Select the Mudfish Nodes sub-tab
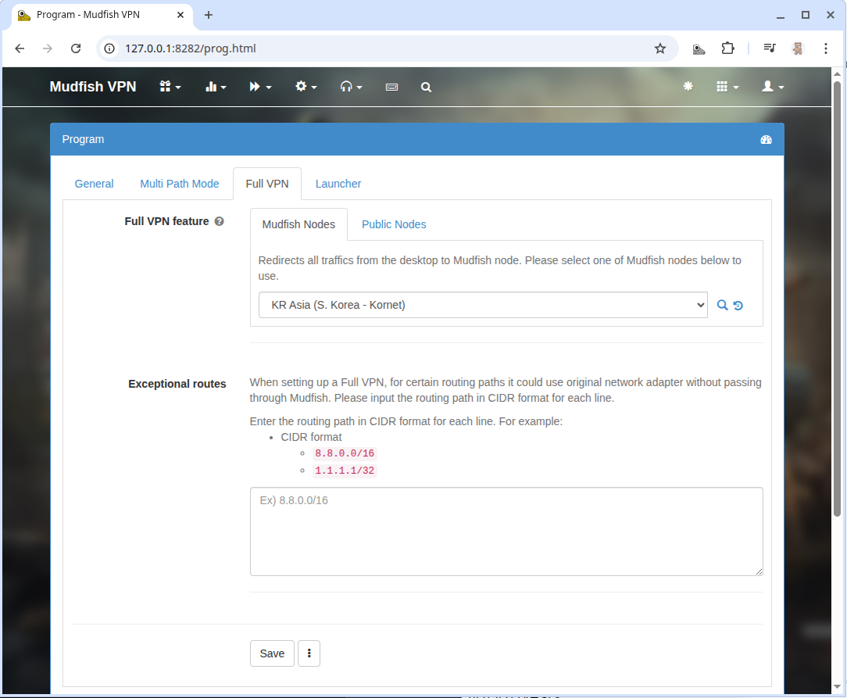Image resolution: width=847 pixels, height=698 pixels. [298, 224]
